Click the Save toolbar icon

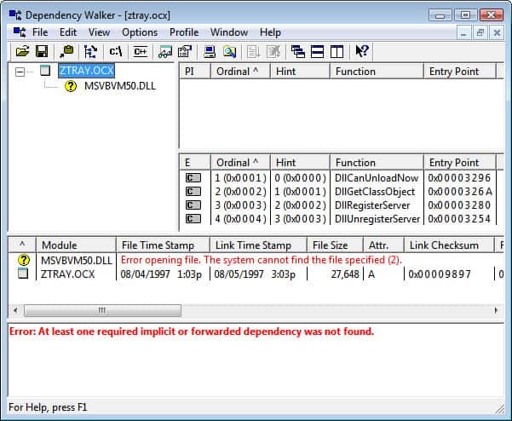pyautogui.click(x=41, y=51)
